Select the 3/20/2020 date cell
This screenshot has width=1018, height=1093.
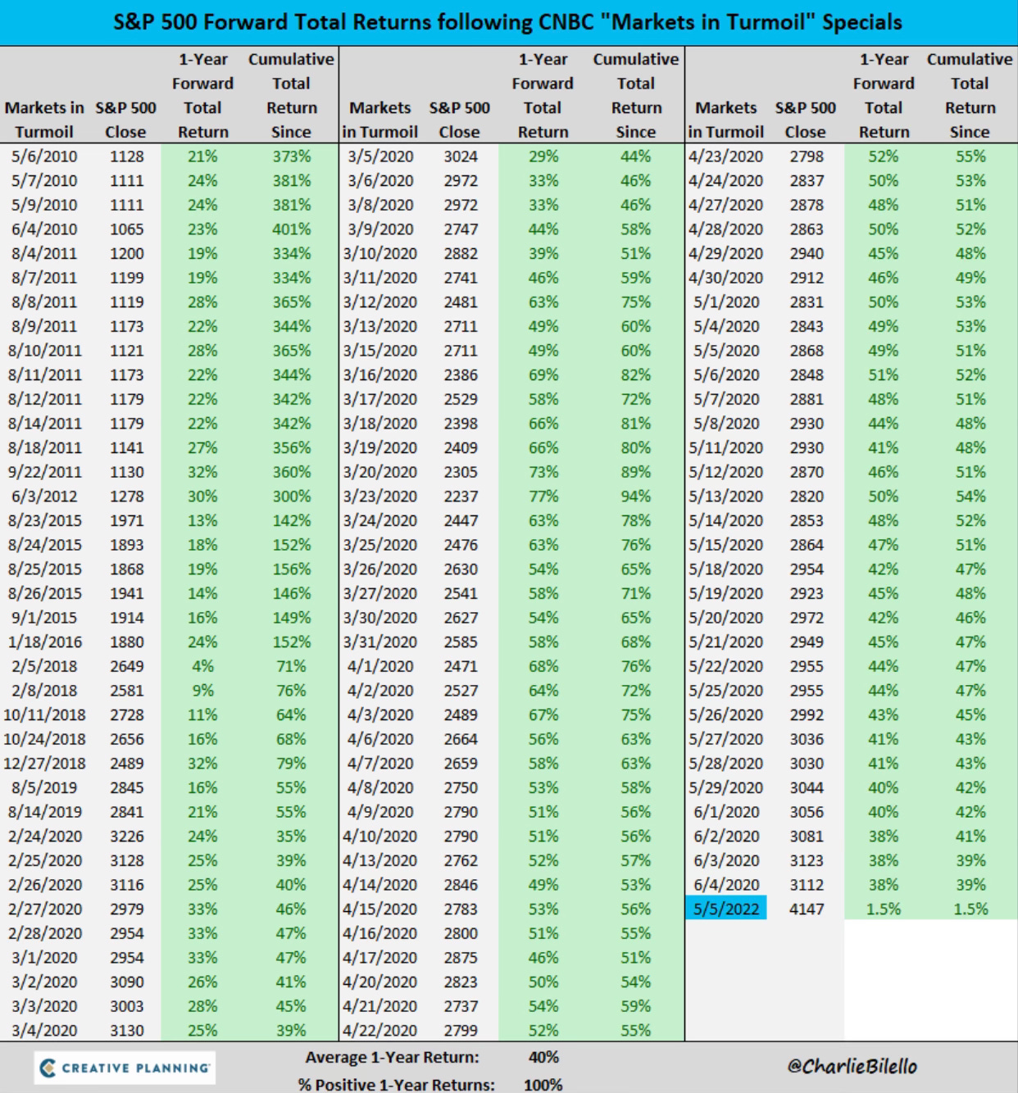click(x=380, y=472)
